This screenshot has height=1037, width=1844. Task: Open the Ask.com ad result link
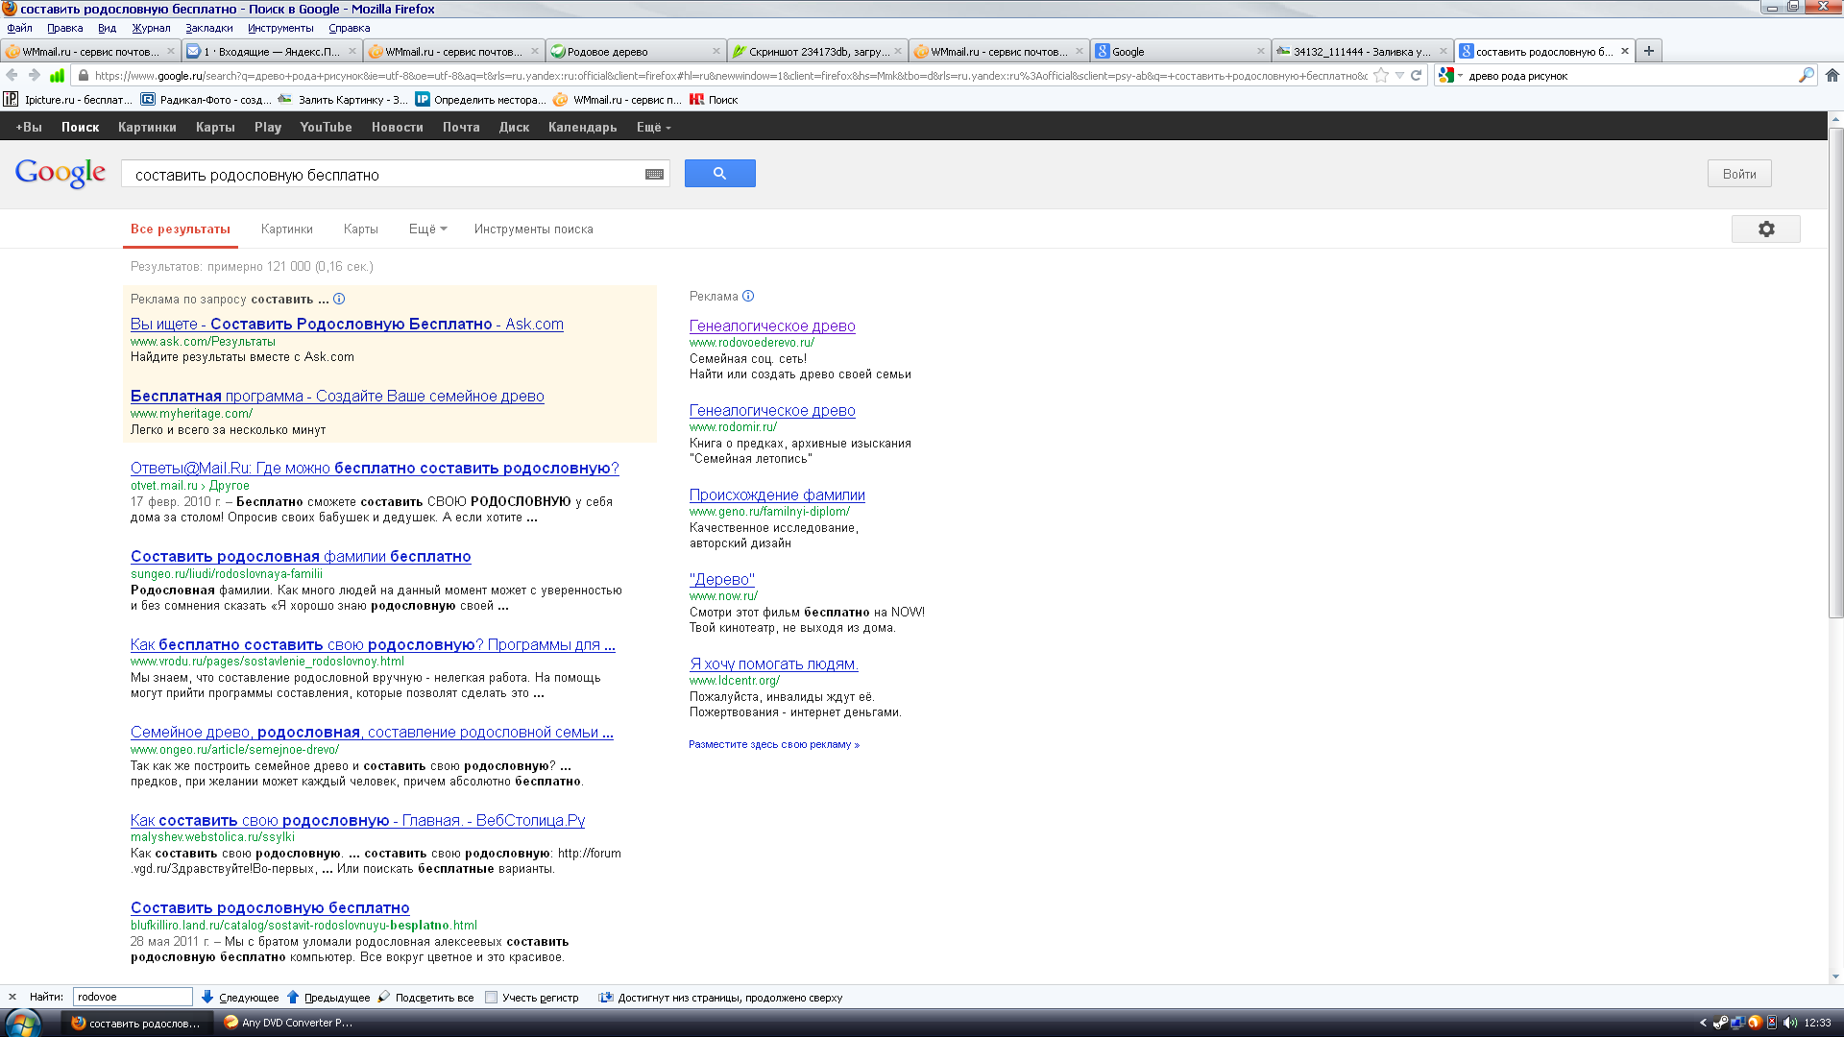tap(347, 324)
